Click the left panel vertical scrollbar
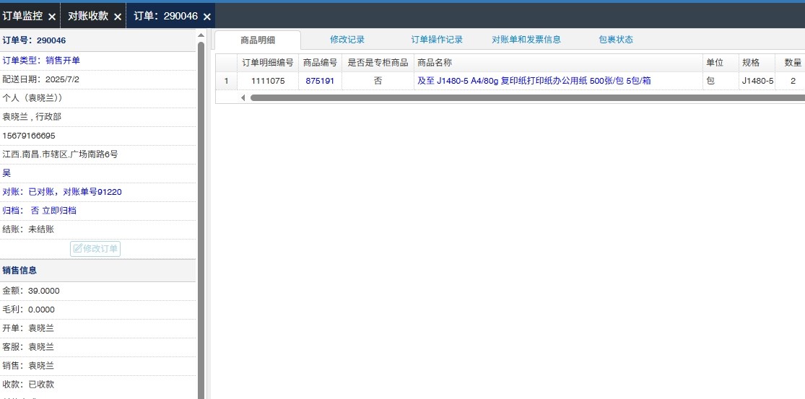Screen dimensions: 805x399 (201, 221)
